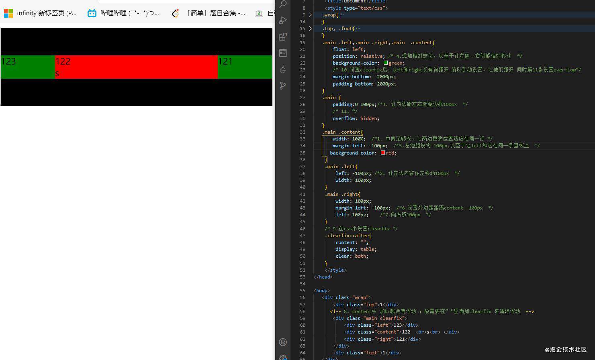Click the div class="foot" line
This screenshot has height=360, width=595.
367,353
